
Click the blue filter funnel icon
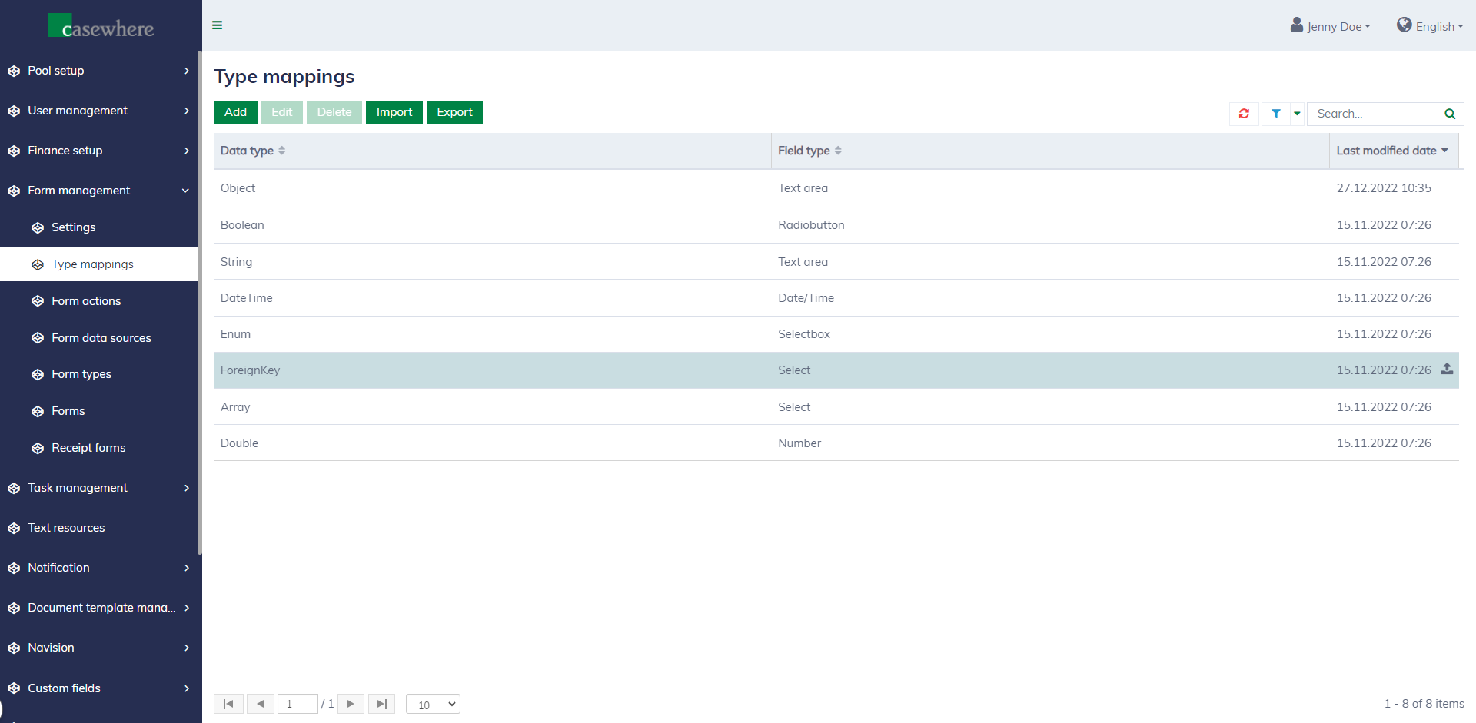point(1275,114)
